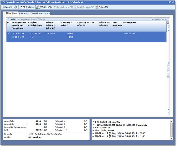Jump to the last record with the bottom arrow
This screenshot has width=177, height=147.
(x=168, y=115)
